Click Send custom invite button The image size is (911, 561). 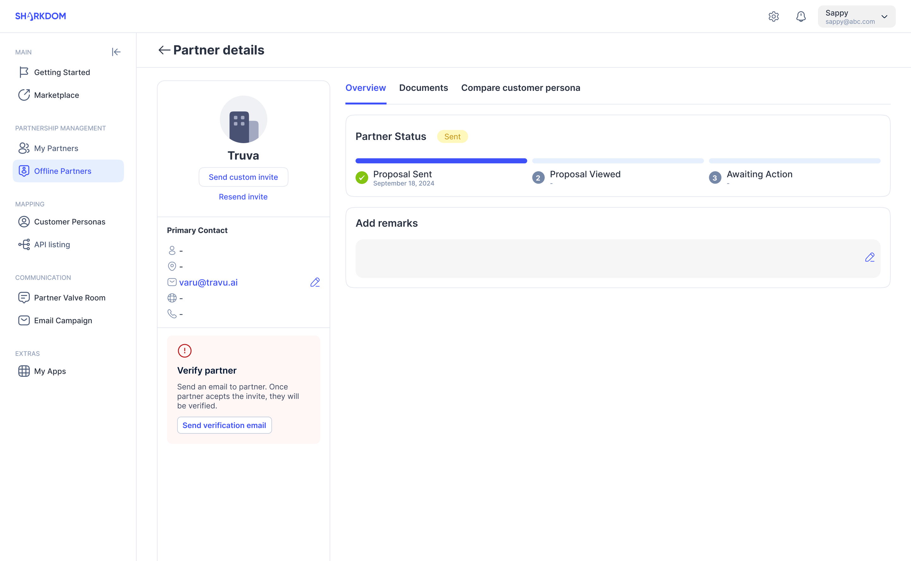[243, 177]
